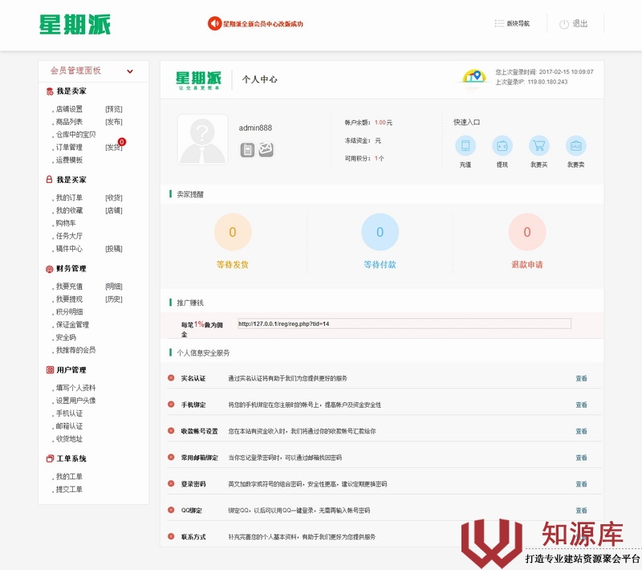This screenshot has height=570, width=642.
Task: Open 安全码 settings
Action: tap(66, 337)
